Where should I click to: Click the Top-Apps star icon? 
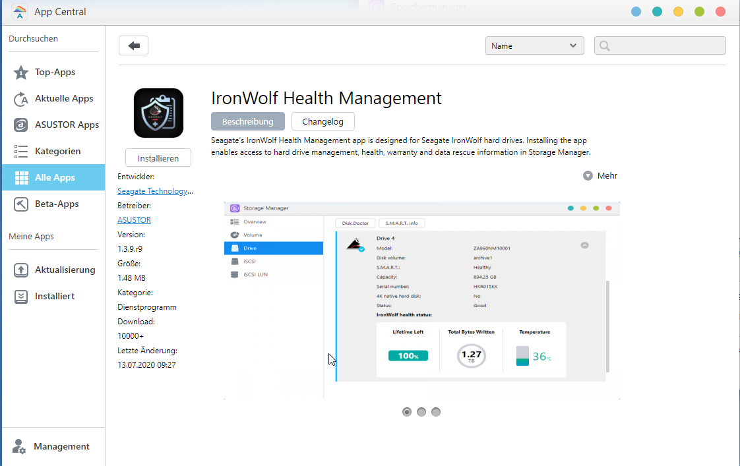pyautogui.click(x=20, y=73)
